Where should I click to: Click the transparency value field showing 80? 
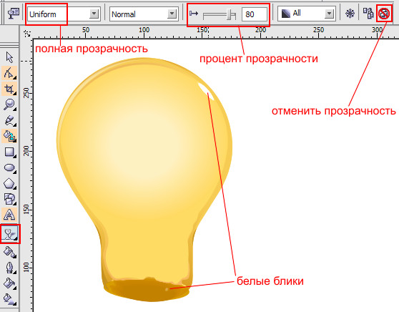tap(255, 14)
